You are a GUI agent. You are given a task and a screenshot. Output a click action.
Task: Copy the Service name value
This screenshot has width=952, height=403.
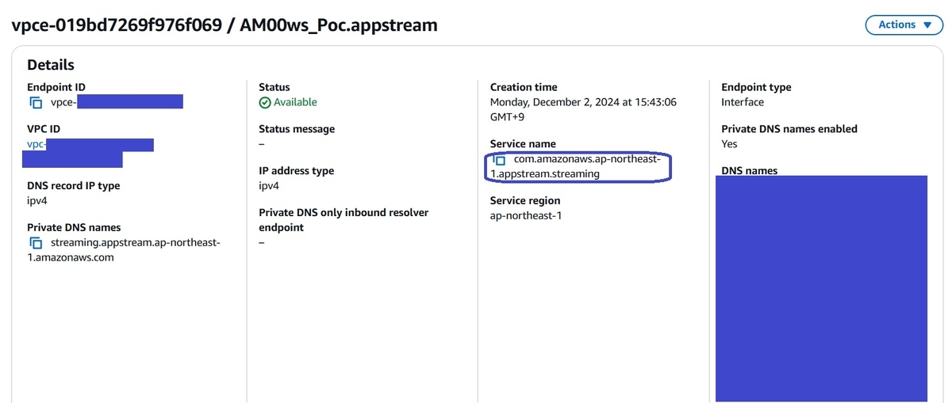(x=499, y=160)
